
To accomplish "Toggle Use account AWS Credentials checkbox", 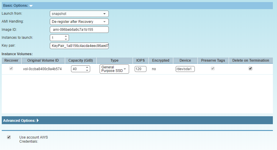I will point(9,137).
